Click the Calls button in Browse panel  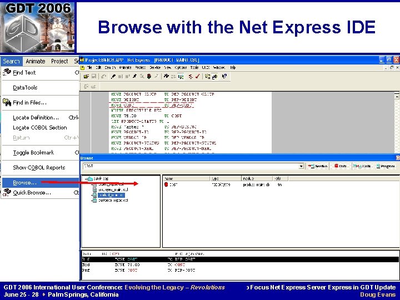362,166
